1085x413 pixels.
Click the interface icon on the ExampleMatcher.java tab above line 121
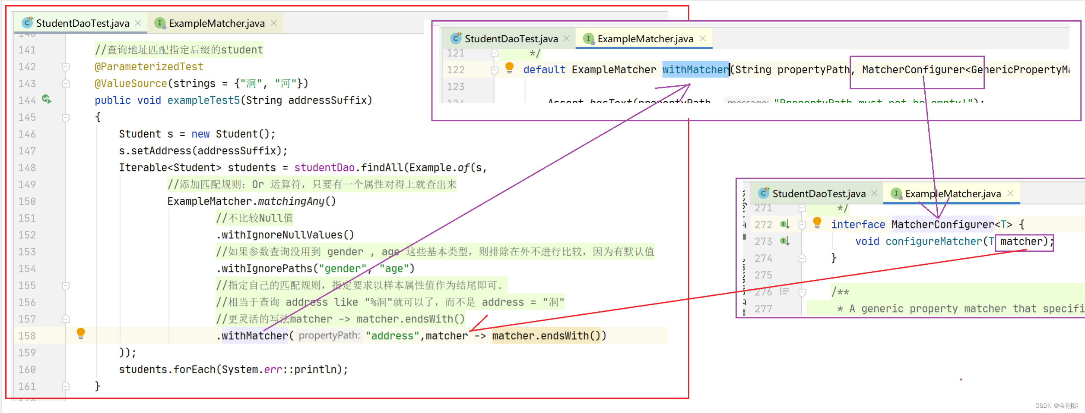pos(588,38)
